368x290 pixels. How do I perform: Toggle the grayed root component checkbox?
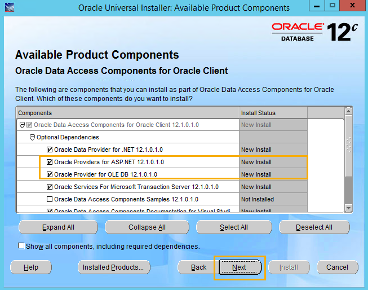point(29,125)
